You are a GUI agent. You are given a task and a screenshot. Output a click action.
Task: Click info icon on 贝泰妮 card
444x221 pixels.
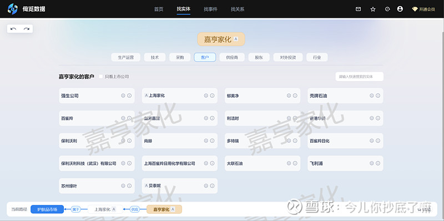pyautogui.click(x=212, y=186)
